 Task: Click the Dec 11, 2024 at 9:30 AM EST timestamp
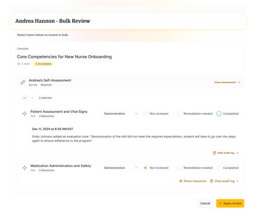pos(52,129)
